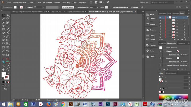Open the Символ panel icon
Screen dimensions: 191x107
[150, 19]
